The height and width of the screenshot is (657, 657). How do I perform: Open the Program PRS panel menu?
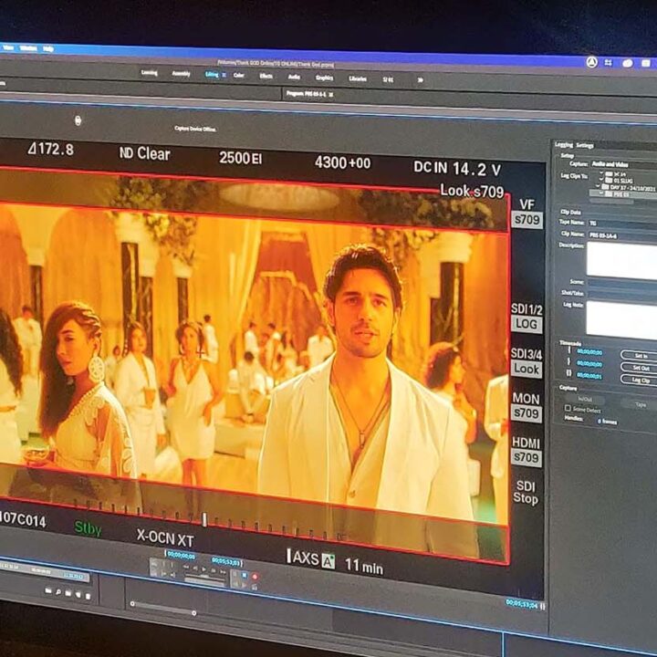pyautogui.click(x=331, y=95)
